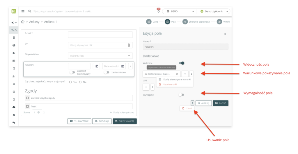Image resolution: width=298 pixels, height=154 pixels.
Task: Click the notification bell icon
Action: click(159, 11)
